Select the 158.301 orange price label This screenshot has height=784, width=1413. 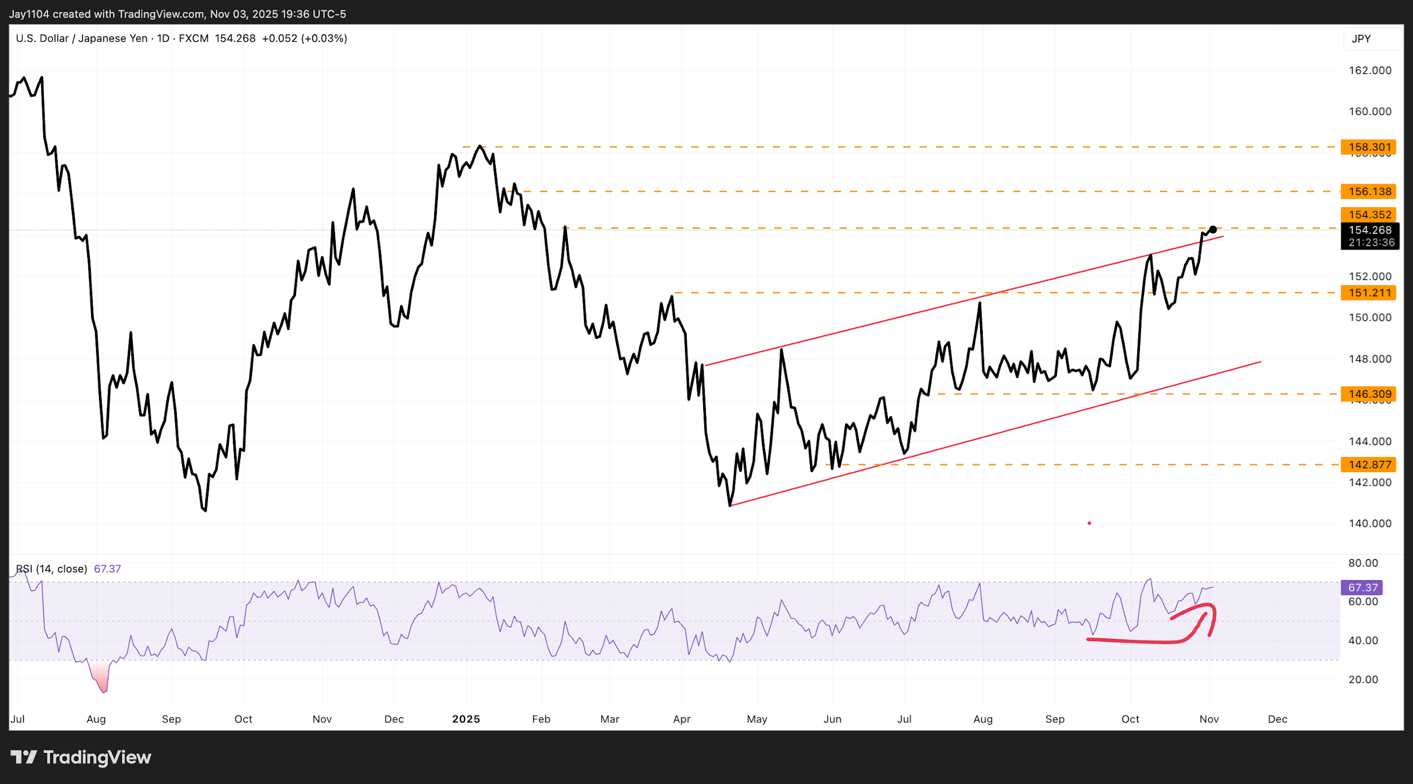(x=1369, y=147)
